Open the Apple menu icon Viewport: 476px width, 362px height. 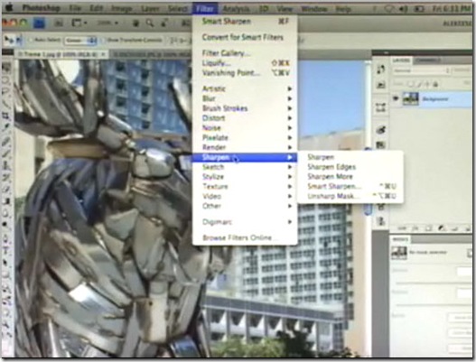[x=9, y=7]
